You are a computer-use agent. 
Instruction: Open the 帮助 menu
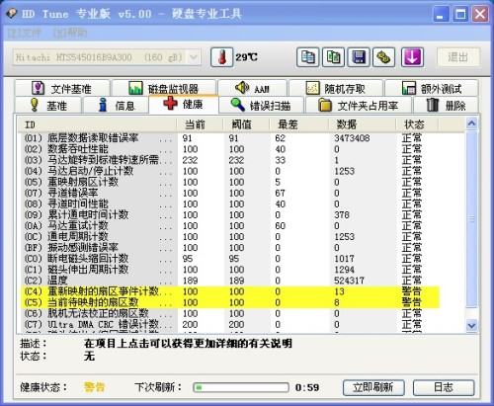pos(70,33)
